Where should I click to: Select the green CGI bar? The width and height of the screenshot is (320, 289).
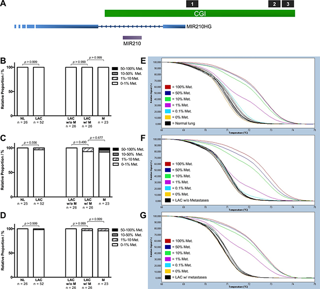coord(199,14)
